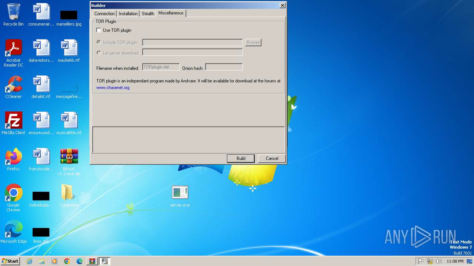Open volume speaker tray icon
Screen dimensions: 474x266
pyautogui.click(x=439, y=261)
